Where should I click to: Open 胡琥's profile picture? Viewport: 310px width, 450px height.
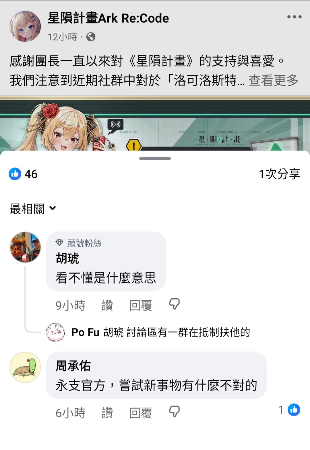coord(25,247)
